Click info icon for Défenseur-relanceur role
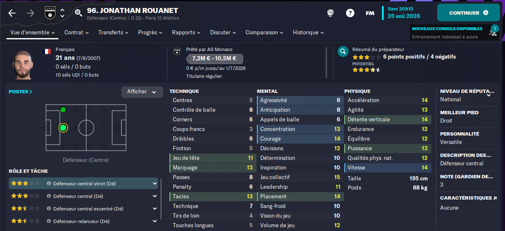This screenshot has width=505, height=231. tap(49, 221)
